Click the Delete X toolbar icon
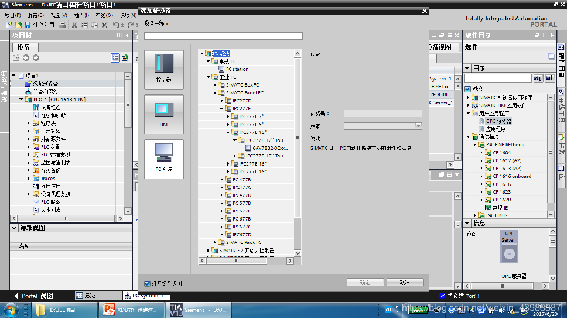The image size is (567, 319). (104, 25)
